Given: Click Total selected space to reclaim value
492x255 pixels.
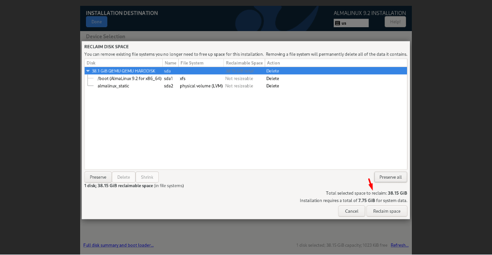Looking at the screenshot, I should (397, 193).
